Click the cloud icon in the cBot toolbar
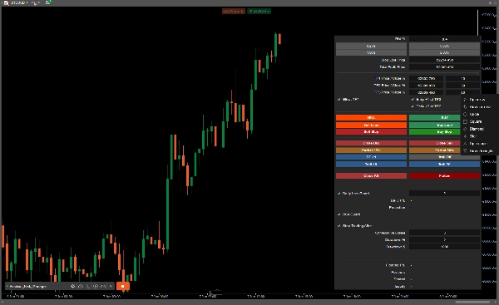This screenshot has width=499, height=305. coord(81,286)
